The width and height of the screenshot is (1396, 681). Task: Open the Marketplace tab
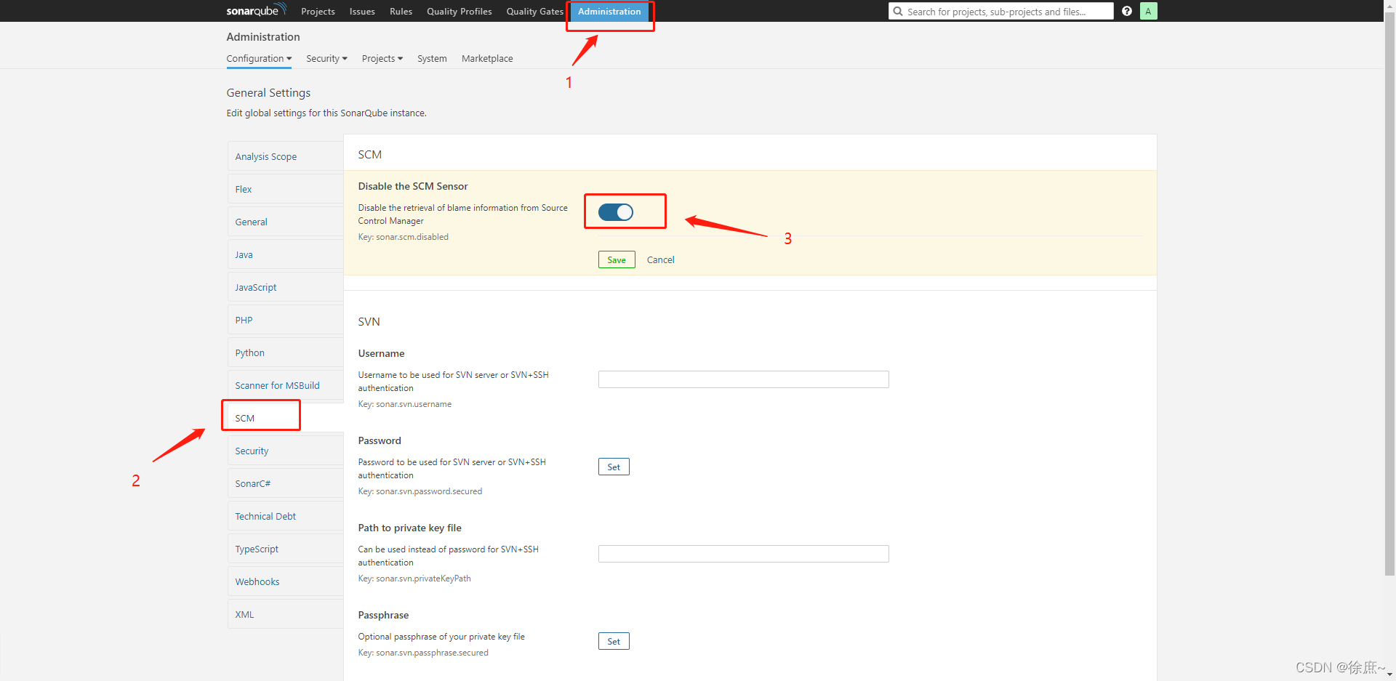click(487, 58)
